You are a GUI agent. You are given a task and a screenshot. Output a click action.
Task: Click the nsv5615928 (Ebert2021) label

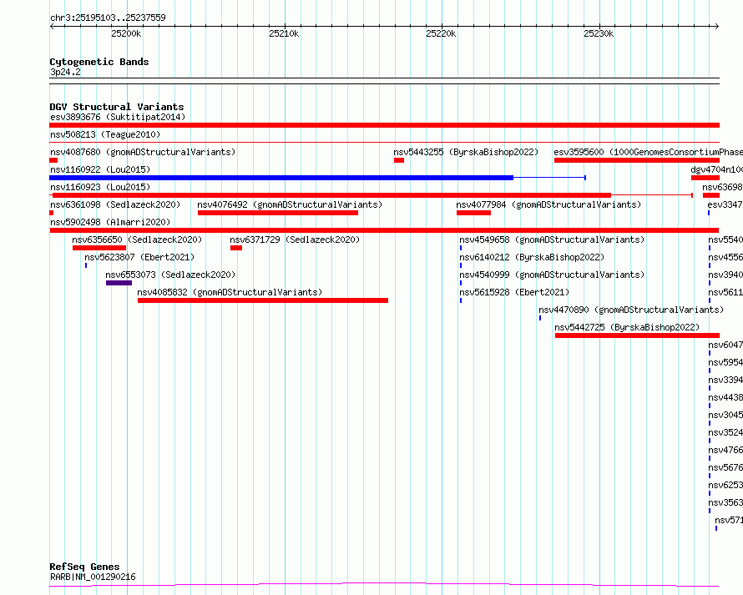pyautogui.click(x=514, y=292)
